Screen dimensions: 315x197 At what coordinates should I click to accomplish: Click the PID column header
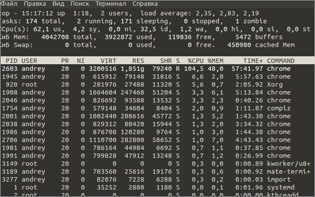tap(11, 61)
